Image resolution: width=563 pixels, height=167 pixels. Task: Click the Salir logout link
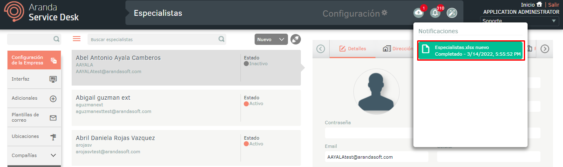(553, 4)
